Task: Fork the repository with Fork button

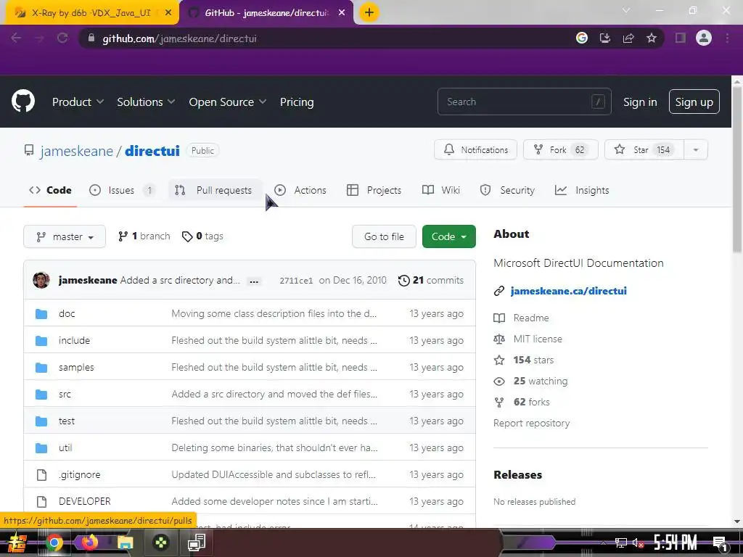Action: (x=561, y=149)
